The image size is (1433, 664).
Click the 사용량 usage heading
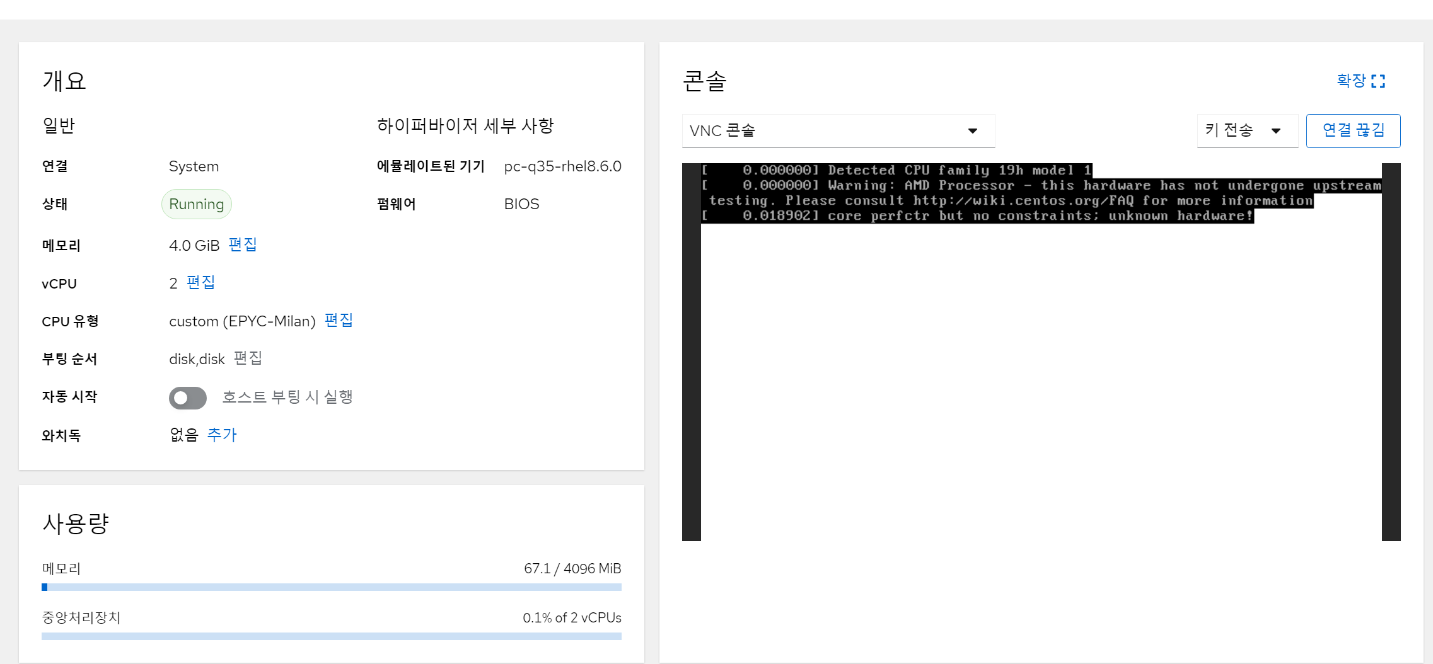[x=76, y=524]
